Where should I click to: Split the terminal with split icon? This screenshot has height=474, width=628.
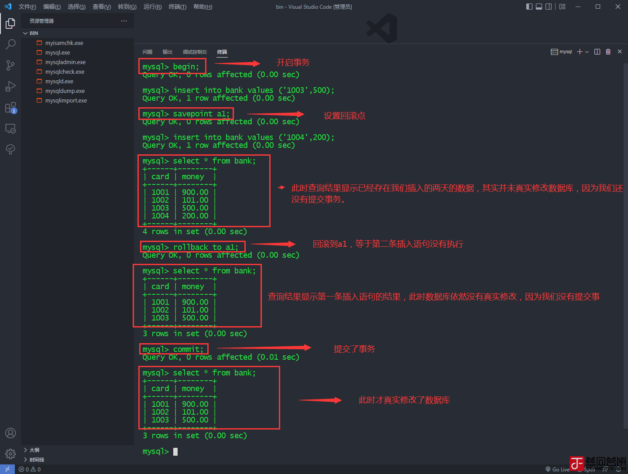pos(597,51)
